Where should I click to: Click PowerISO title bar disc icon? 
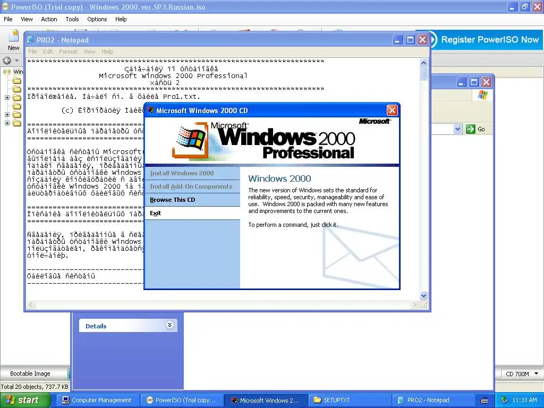tap(5, 6)
